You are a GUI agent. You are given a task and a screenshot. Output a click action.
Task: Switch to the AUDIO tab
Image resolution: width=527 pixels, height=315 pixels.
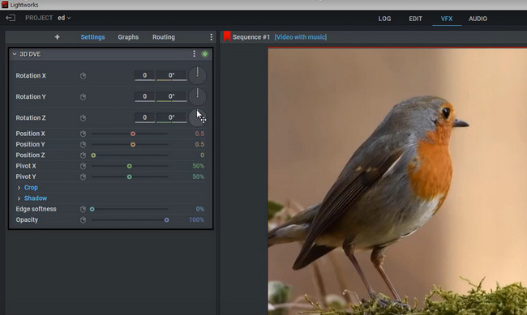(x=478, y=19)
